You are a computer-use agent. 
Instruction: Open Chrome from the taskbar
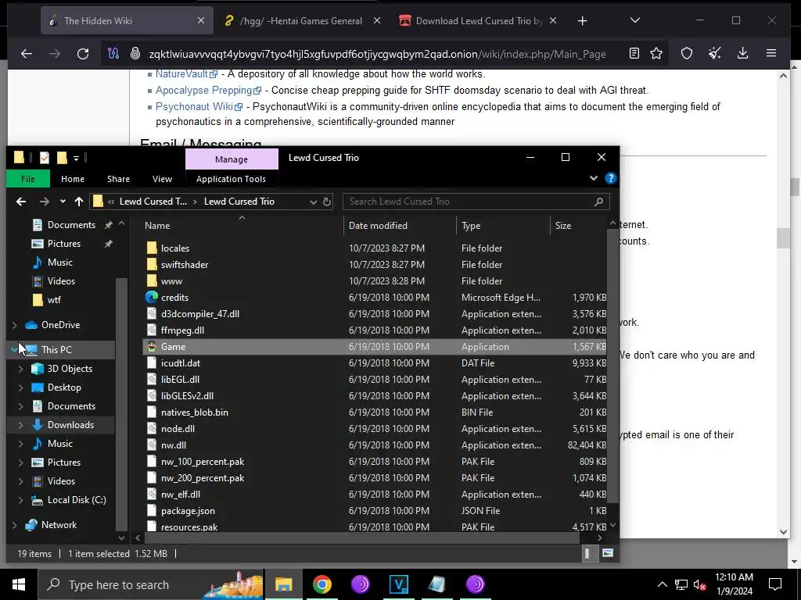(x=321, y=584)
